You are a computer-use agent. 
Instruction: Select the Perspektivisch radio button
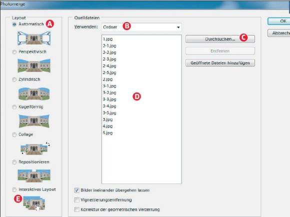click(14, 52)
